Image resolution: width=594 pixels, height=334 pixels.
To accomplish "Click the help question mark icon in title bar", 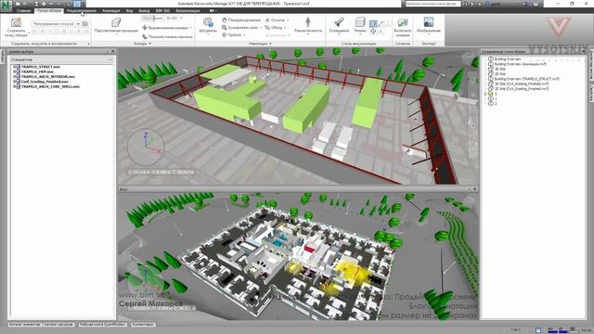I will (x=536, y=4).
